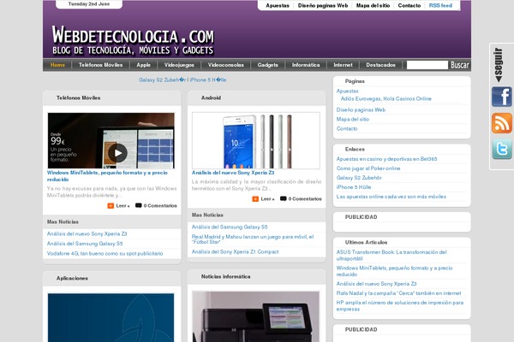Screen dimensions: 514x342
Task: Open the Gadgets menu item
Action: point(268,65)
